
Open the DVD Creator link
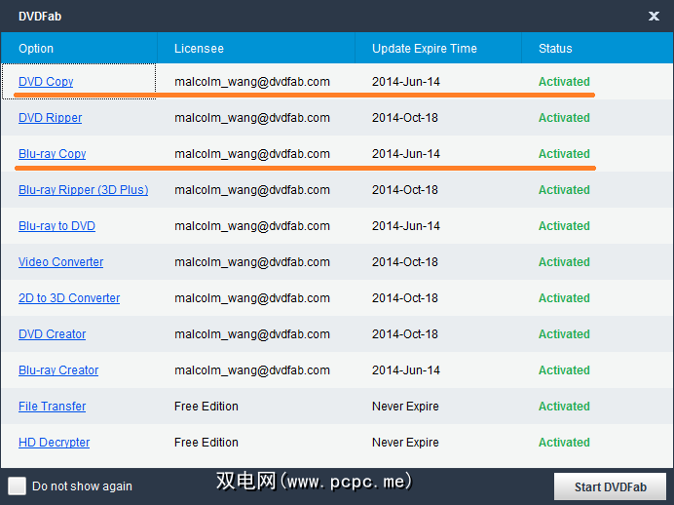coord(52,334)
